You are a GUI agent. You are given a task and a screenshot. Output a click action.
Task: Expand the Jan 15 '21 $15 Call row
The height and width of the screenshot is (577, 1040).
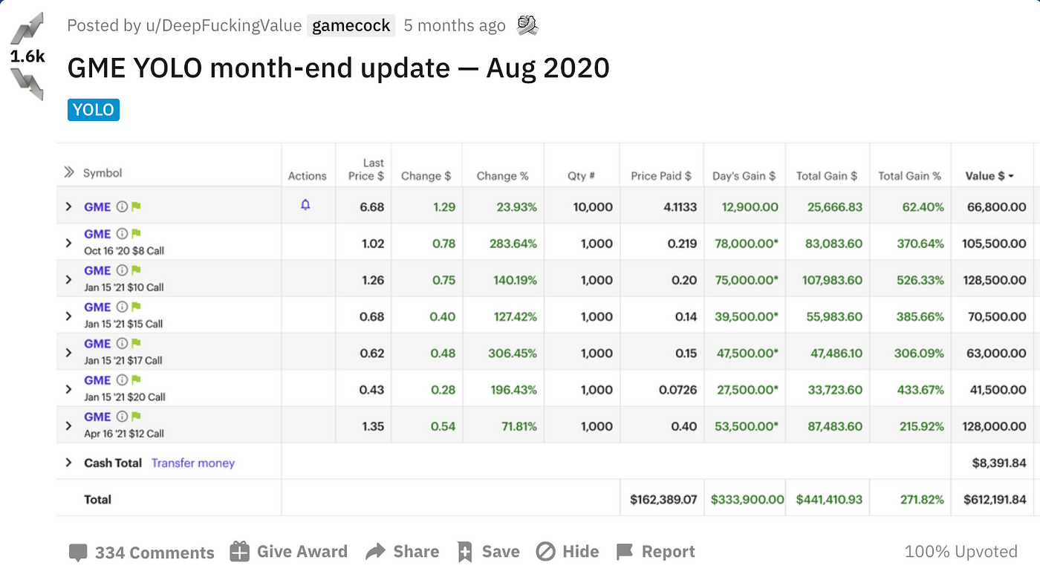click(69, 316)
